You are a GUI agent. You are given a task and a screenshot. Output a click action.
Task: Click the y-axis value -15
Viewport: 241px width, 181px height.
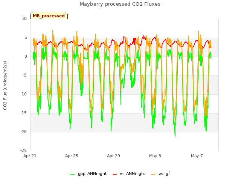coord(23,113)
